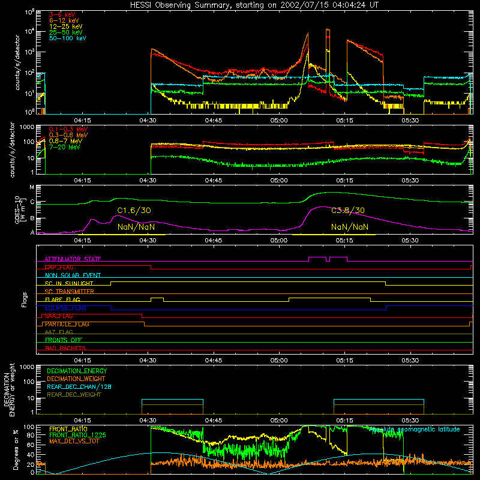This screenshot has height=480, width=480.
Task: Select the FLARE_FLAG label
Action: [62, 299]
